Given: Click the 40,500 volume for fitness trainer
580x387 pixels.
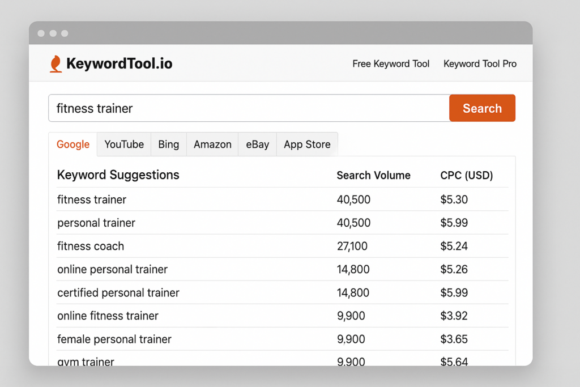Looking at the screenshot, I should (x=353, y=199).
